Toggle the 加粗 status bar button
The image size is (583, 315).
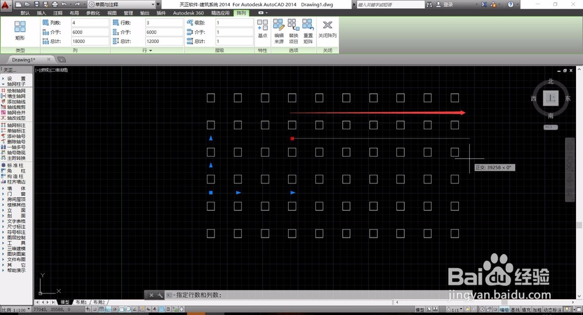tap(536, 310)
